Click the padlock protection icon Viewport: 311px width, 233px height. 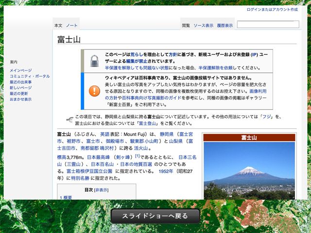(x=94, y=61)
